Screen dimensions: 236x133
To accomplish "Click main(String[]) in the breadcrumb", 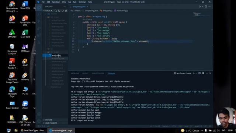I will 121,11.
